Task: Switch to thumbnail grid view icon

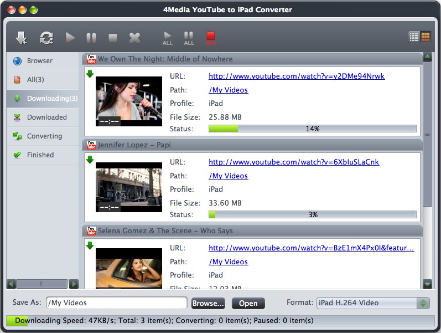Action: tap(426, 37)
